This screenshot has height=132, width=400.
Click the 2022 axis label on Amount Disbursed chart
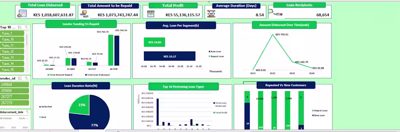coord(273,73)
